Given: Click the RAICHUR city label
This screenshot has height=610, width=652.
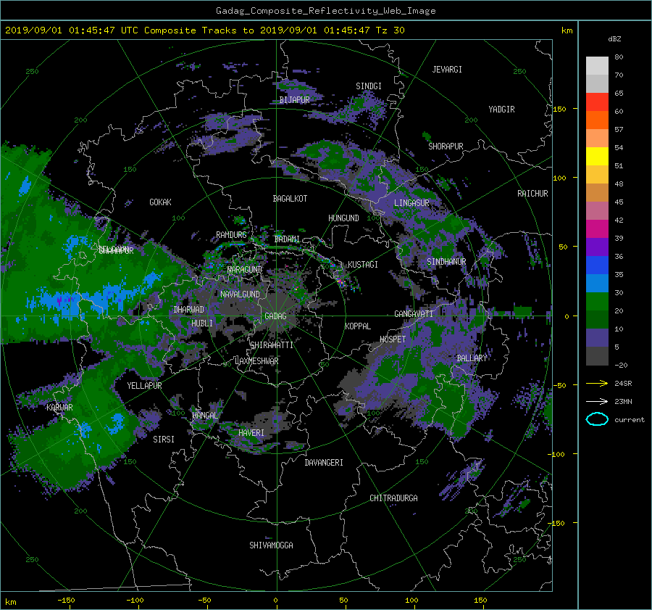Looking at the screenshot, I should tap(532, 194).
